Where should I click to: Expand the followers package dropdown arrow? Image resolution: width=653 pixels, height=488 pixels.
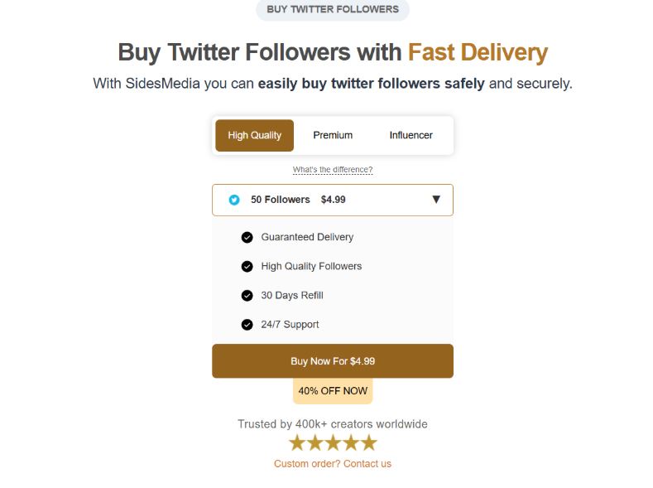(x=436, y=200)
